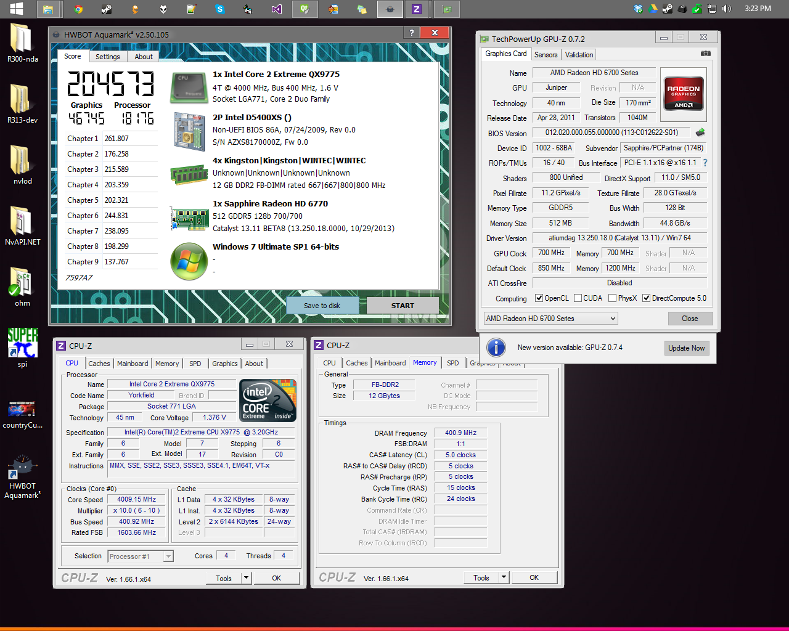789x631 pixels.
Task: Open the Validation tab in GPU-Z
Action: coord(579,55)
